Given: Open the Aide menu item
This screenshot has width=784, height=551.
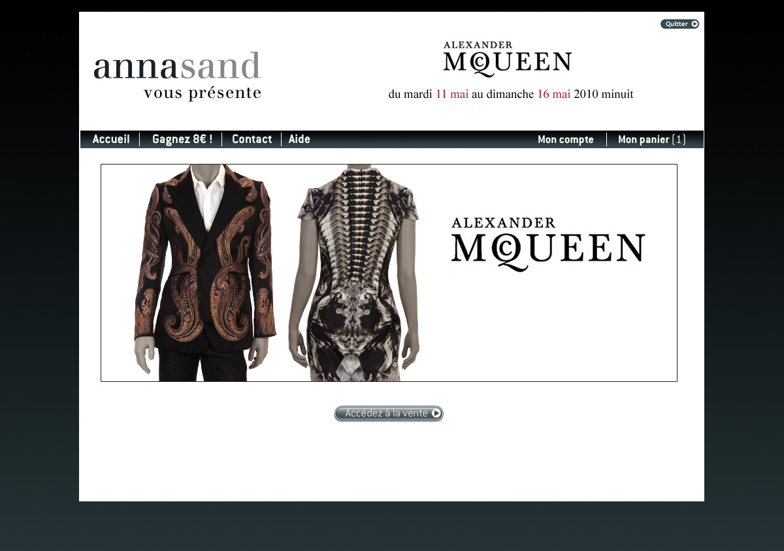Looking at the screenshot, I should 299,139.
